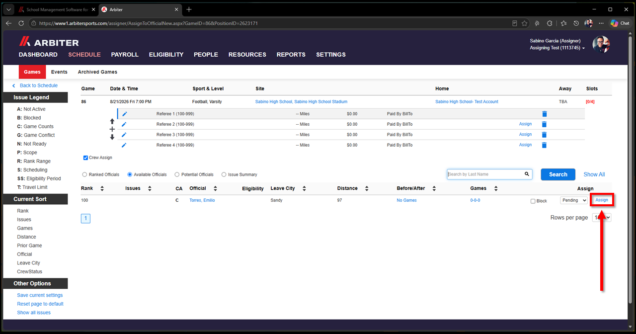Open the user profile avatar picture
The height and width of the screenshot is (334, 636).
[x=601, y=44]
